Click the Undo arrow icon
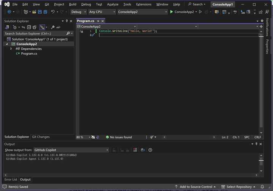 [x=53, y=12]
